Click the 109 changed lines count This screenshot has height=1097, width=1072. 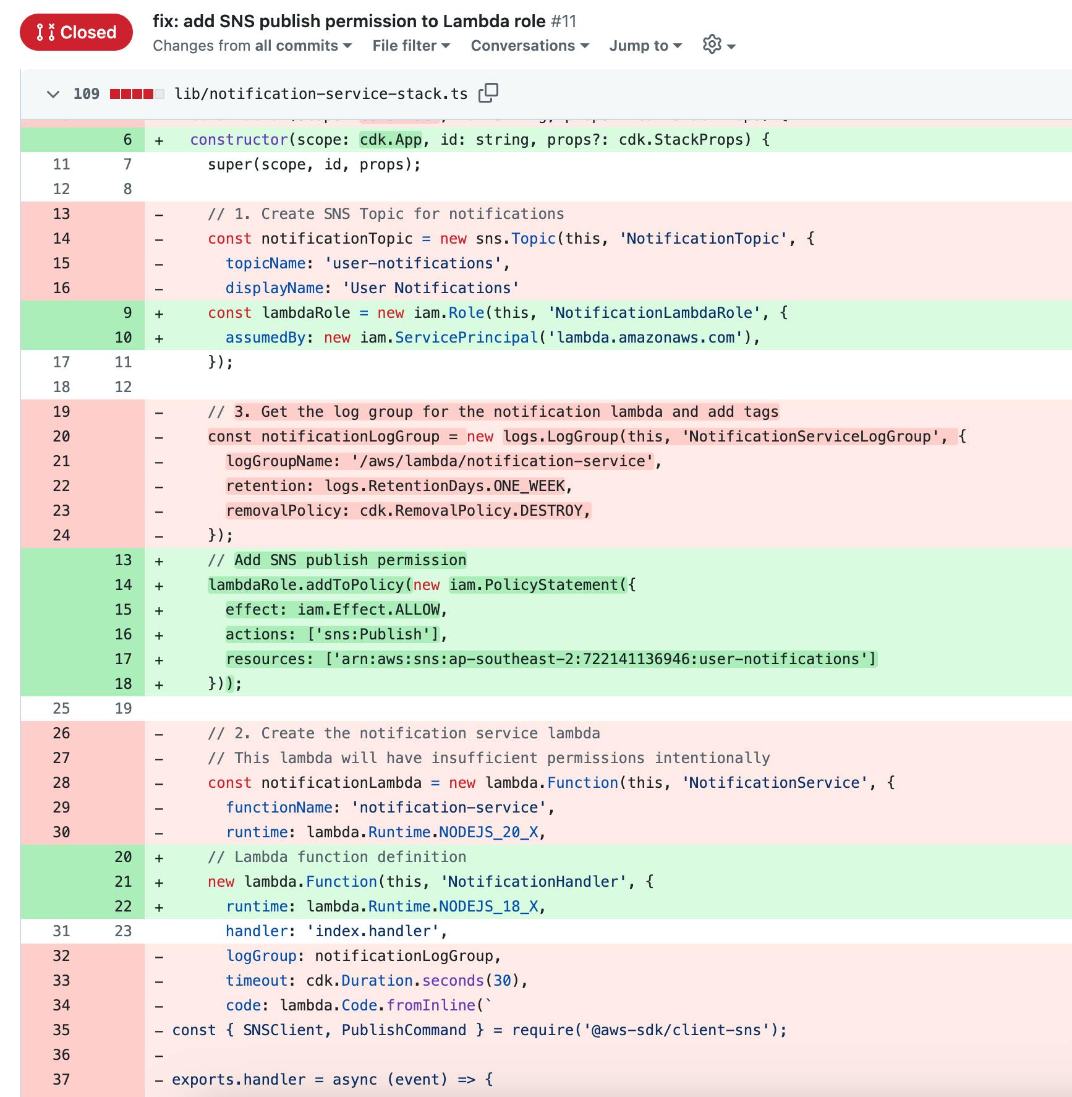(x=86, y=94)
